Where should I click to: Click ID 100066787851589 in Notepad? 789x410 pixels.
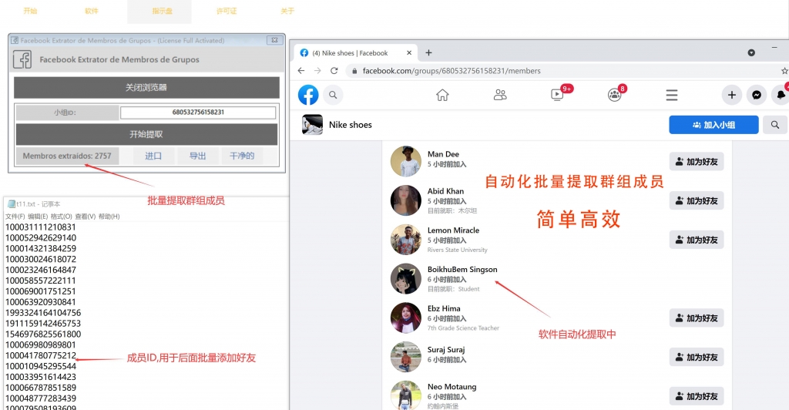coord(41,388)
